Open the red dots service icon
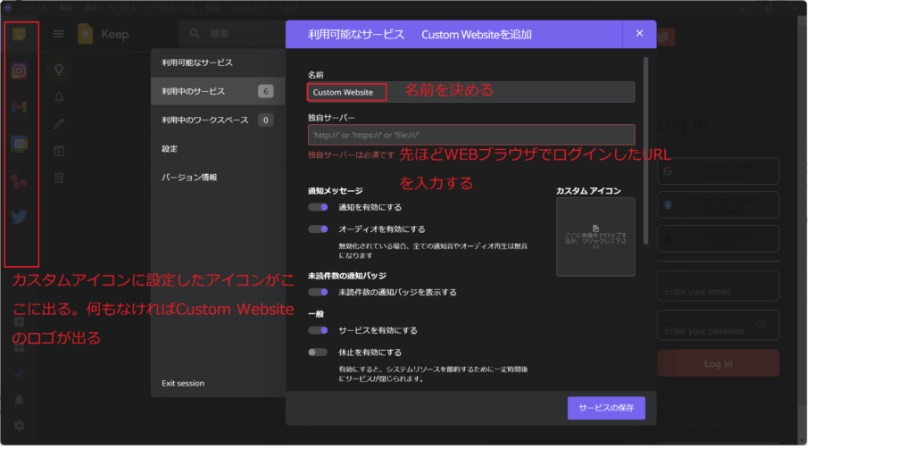Image resolution: width=914 pixels, height=465 pixels. click(x=20, y=180)
